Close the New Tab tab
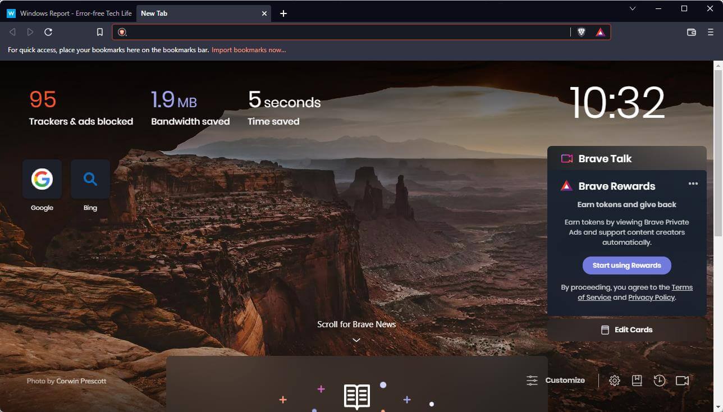 click(264, 13)
